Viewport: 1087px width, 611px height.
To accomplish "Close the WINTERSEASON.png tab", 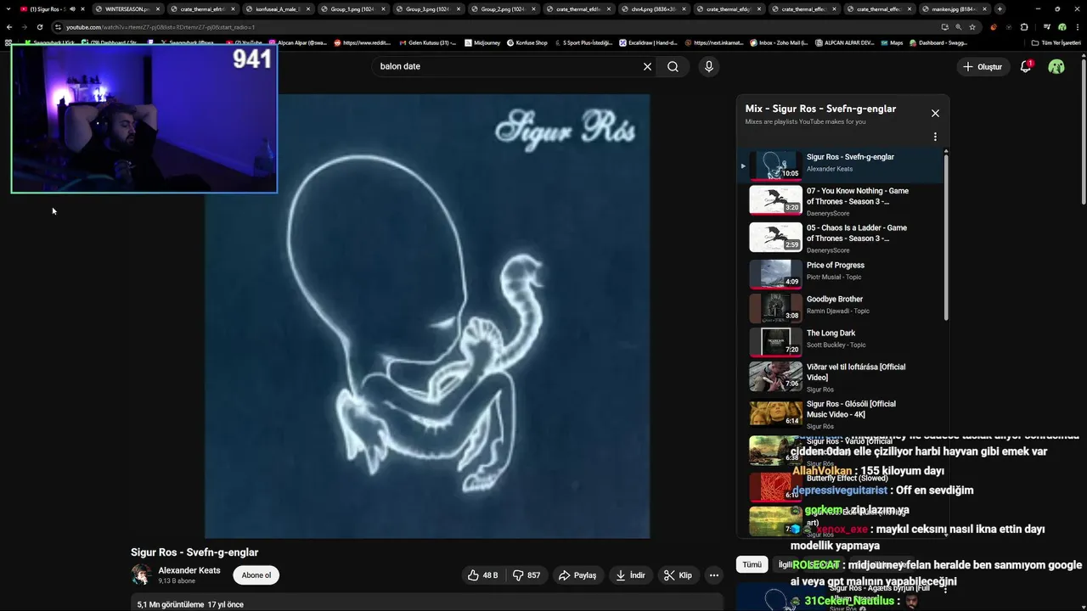I will tap(158, 8).
